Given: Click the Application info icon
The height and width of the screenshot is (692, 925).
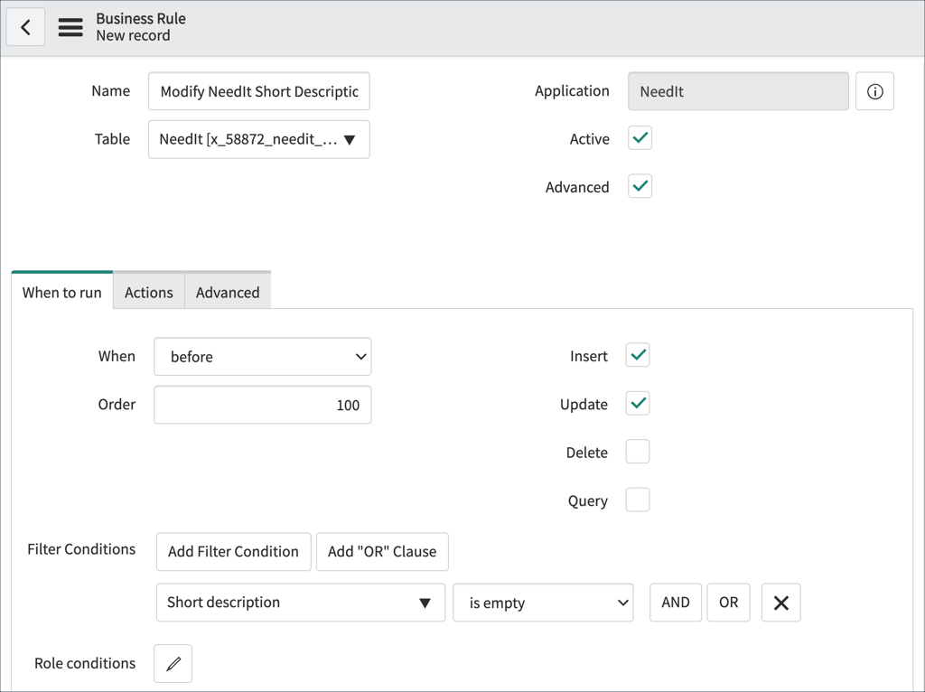Looking at the screenshot, I should pyautogui.click(x=874, y=90).
